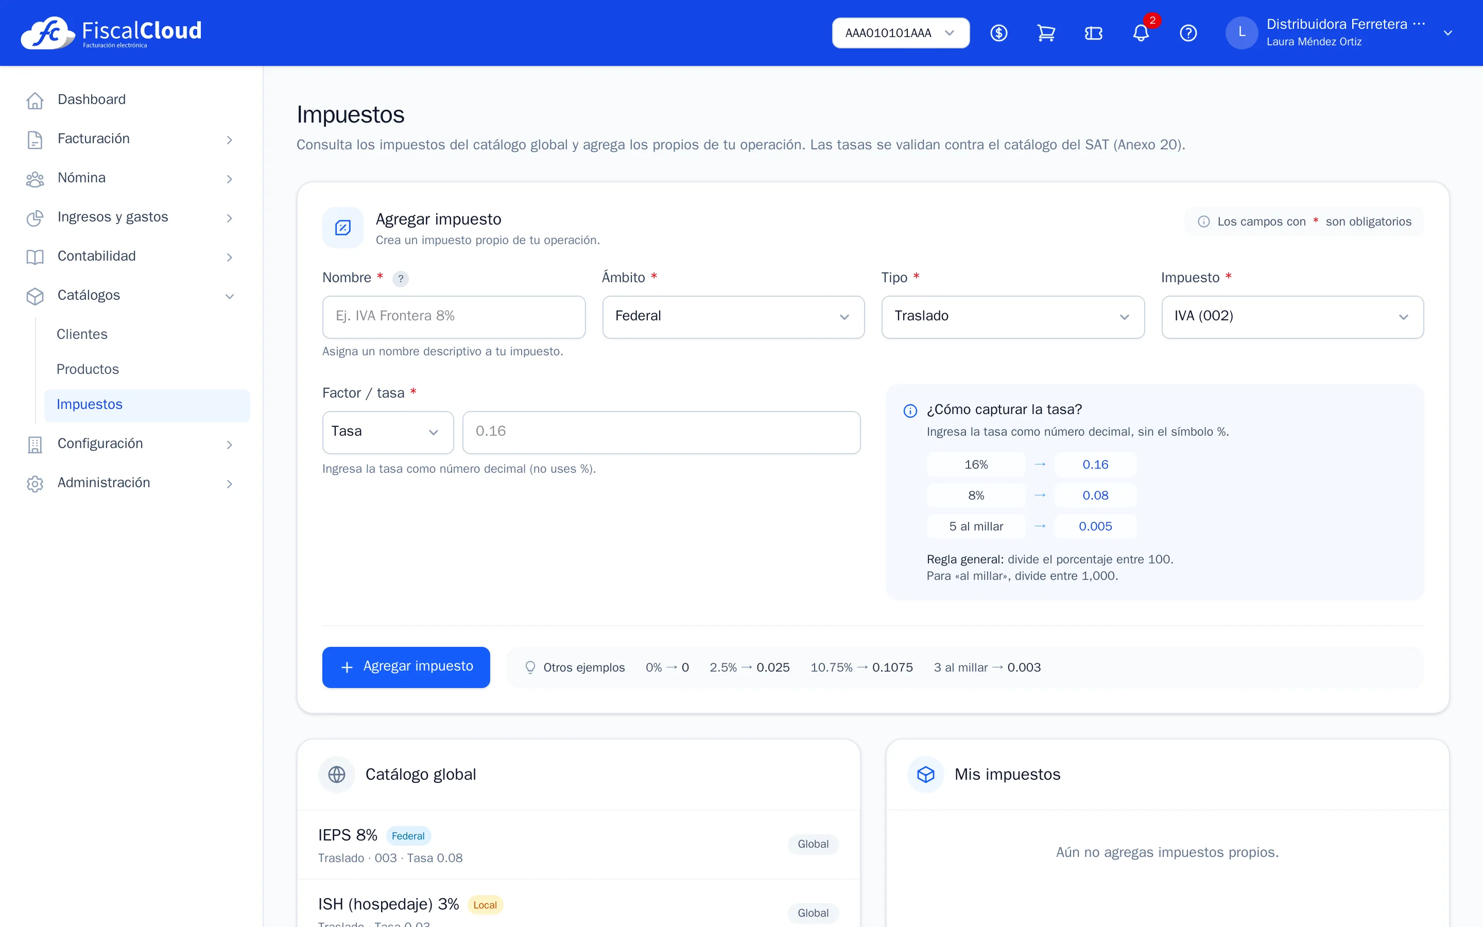
Task: Click the FiscalCloud logo
Action: click(111, 32)
